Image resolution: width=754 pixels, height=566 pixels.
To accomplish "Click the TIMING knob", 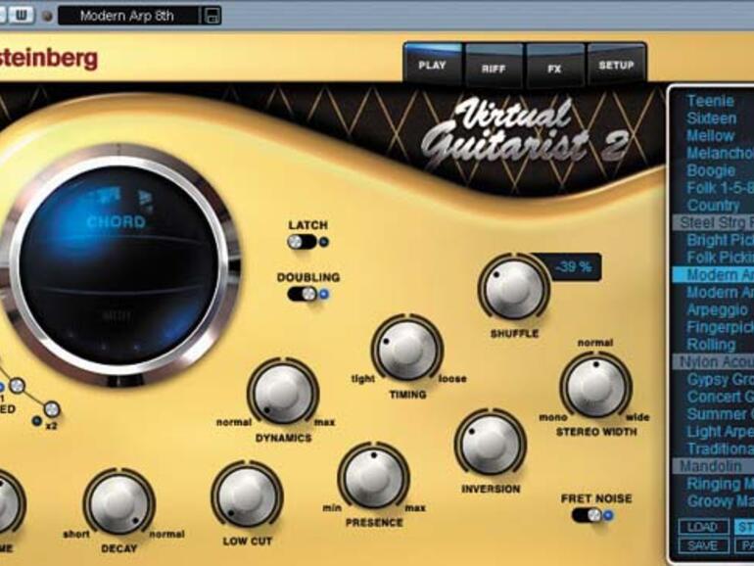I will click(x=406, y=349).
